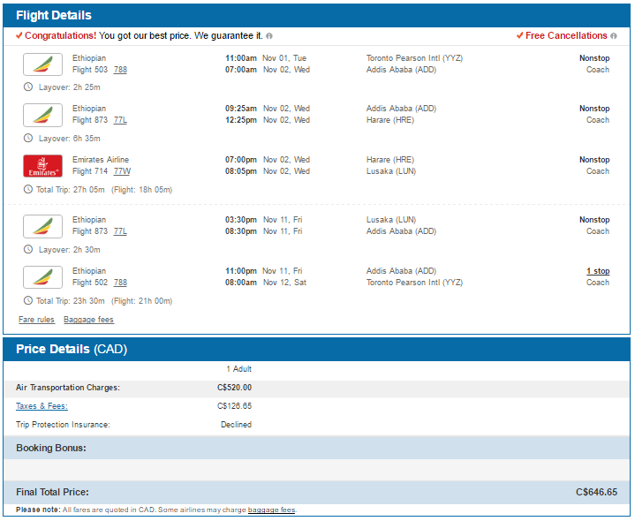Open the 788 aircraft link for Flight 502

pyautogui.click(x=120, y=283)
